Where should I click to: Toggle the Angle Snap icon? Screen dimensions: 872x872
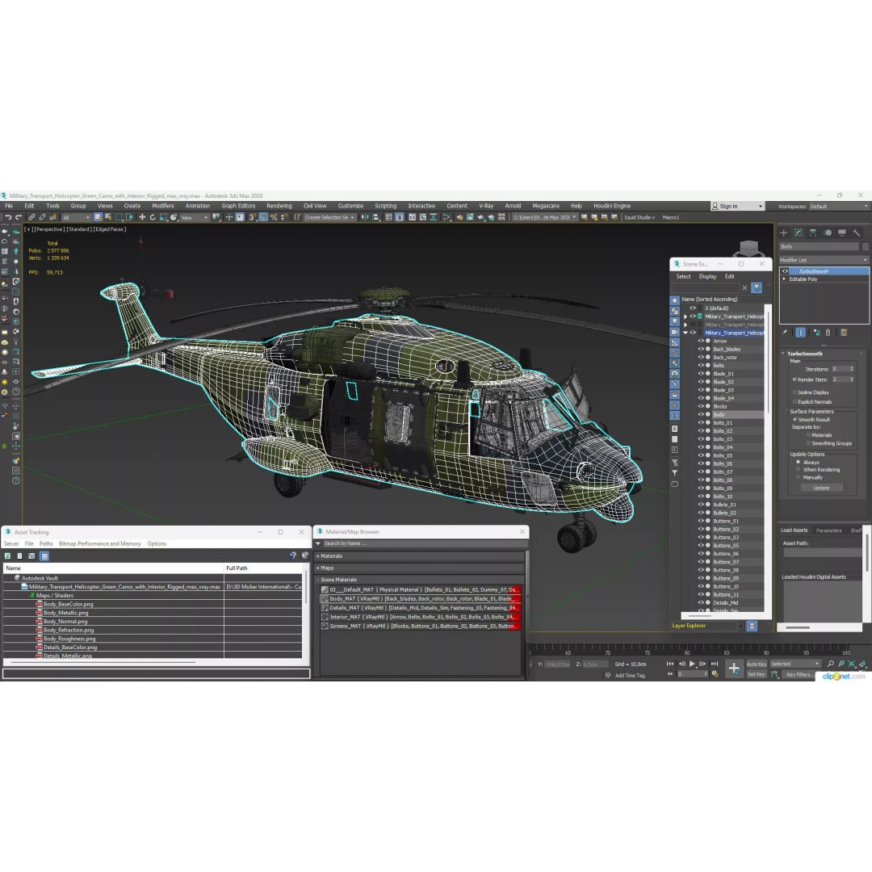click(x=263, y=217)
